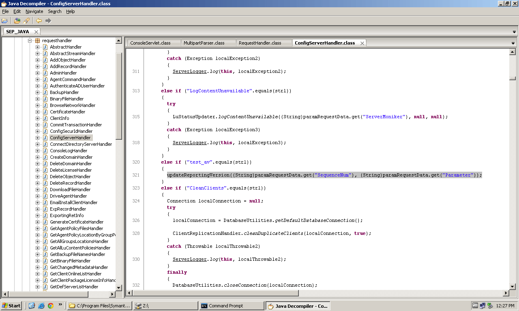Go forward with the right arrow icon
Image resolution: width=519 pixels, height=311 pixels.
click(48, 21)
